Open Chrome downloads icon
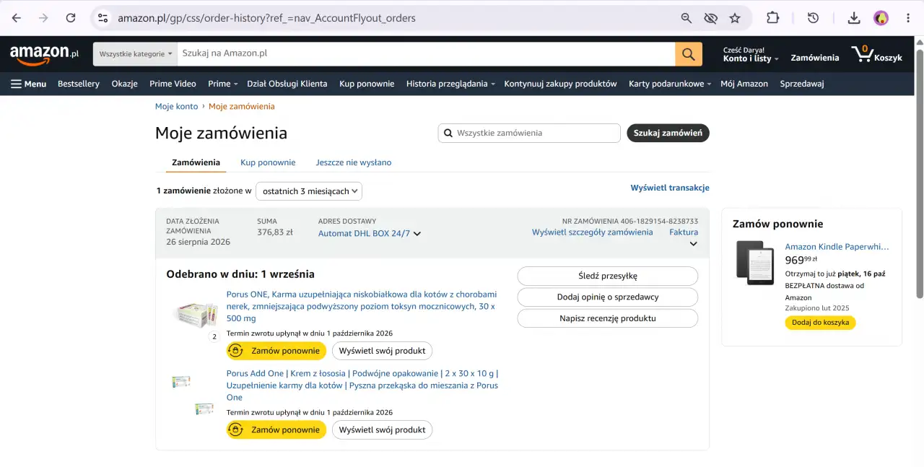Viewport: 924px width, 467px height. (853, 18)
